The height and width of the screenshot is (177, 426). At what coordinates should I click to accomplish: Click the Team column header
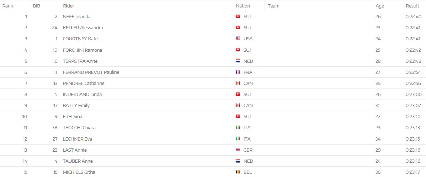click(274, 6)
